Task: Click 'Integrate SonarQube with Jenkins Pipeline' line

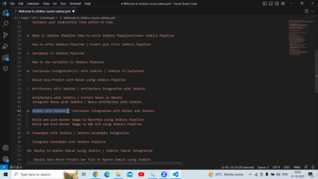Action: (69, 142)
